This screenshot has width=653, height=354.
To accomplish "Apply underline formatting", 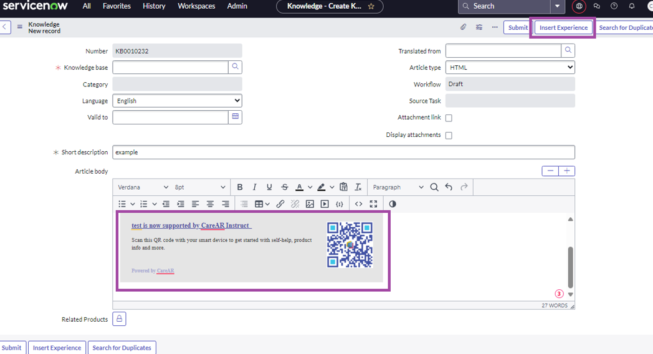I will 269,187.
